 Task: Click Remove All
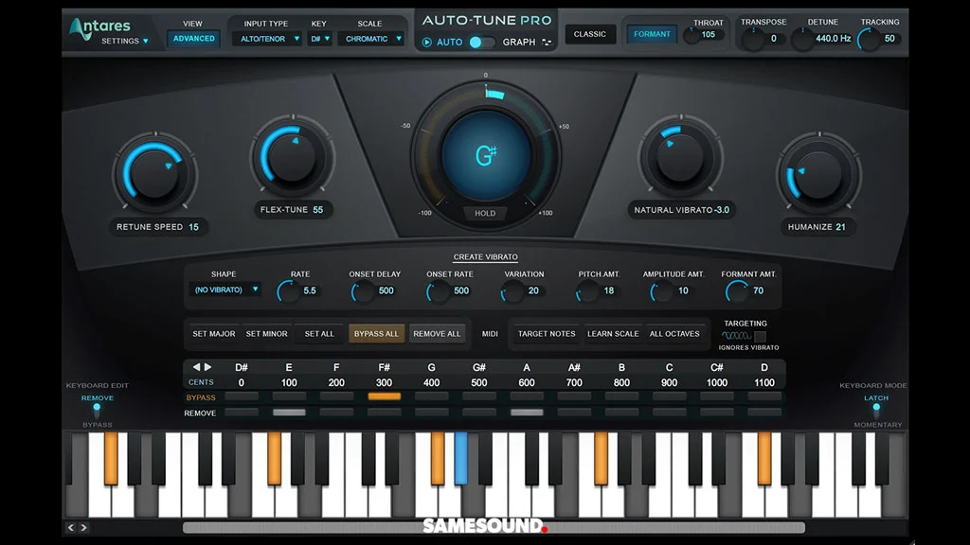click(x=437, y=334)
